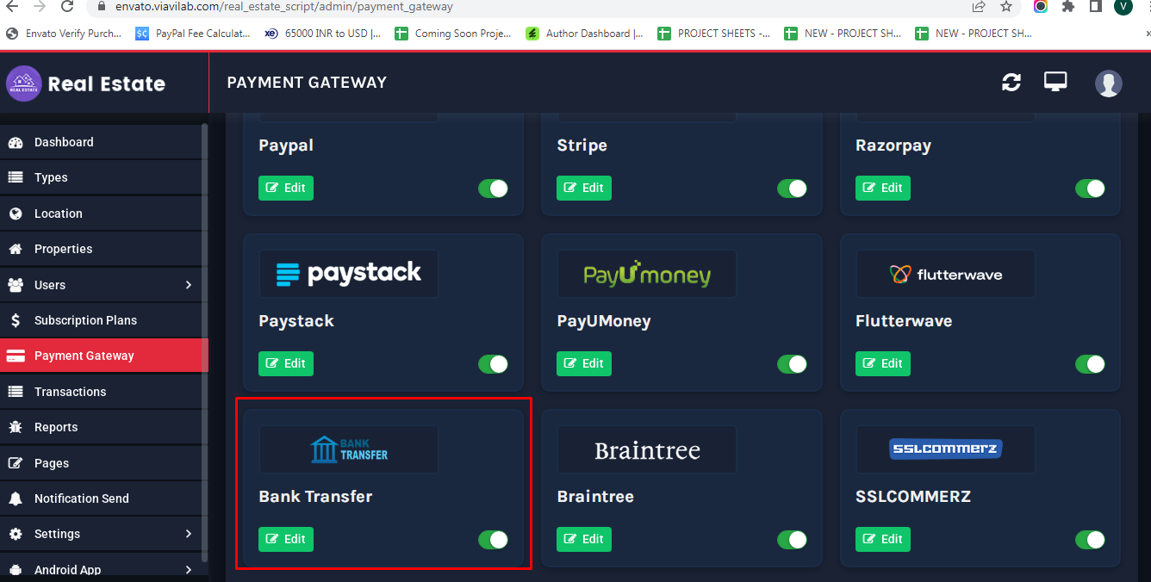Open the browser extensions puzzle icon
This screenshot has height=582, width=1151.
click(1068, 7)
